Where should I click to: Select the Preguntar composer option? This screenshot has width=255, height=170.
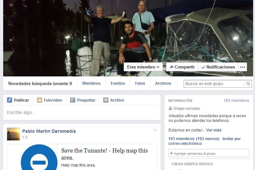[83, 100]
